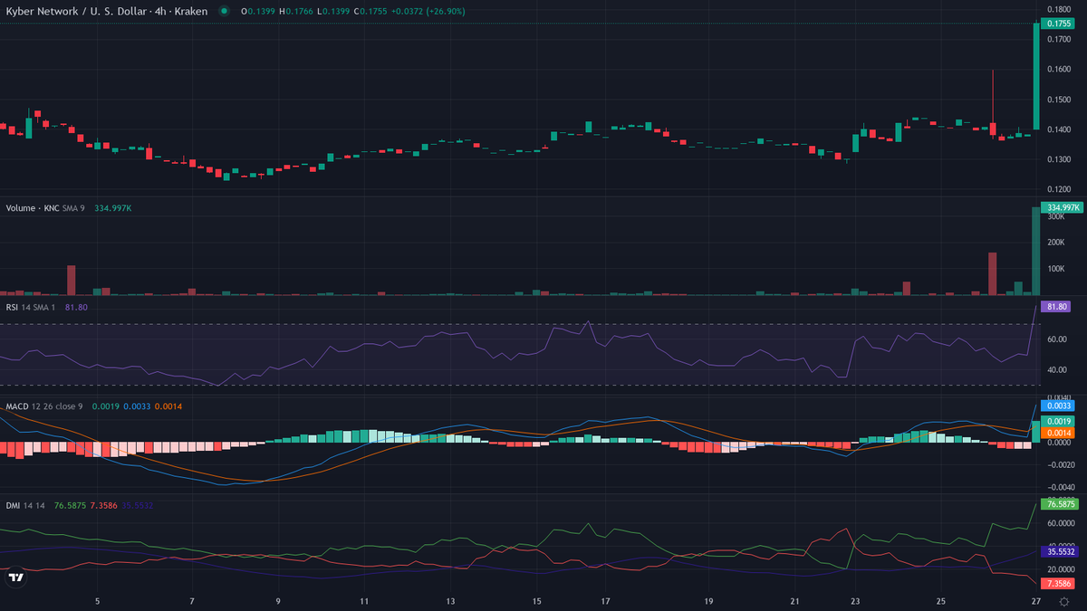Click the 60.00 RSI scale label
The width and height of the screenshot is (1087, 611).
click(x=1057, y=339)
